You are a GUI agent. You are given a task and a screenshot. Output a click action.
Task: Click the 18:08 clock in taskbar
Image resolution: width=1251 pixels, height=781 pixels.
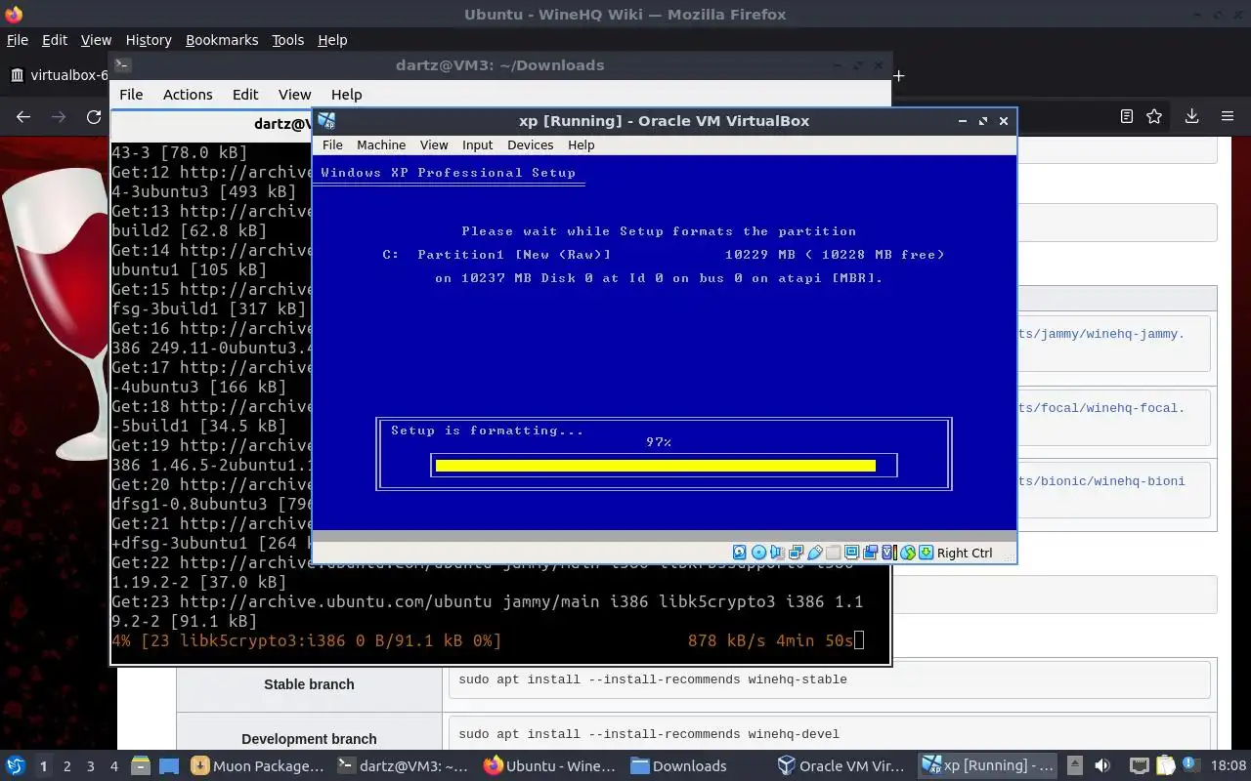[x=1229, y=766]
